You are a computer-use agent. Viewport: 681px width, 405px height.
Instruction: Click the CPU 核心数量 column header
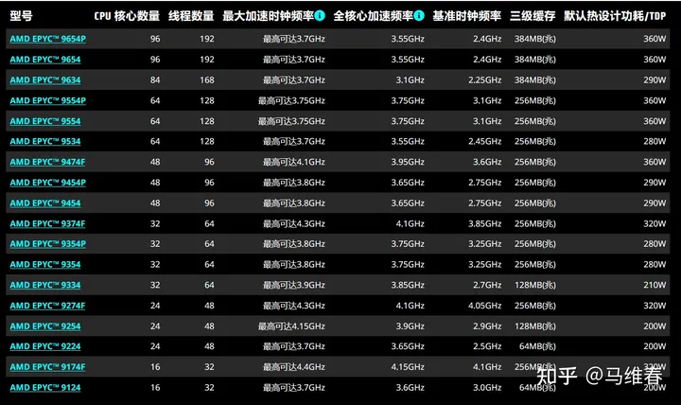[127, 16]
